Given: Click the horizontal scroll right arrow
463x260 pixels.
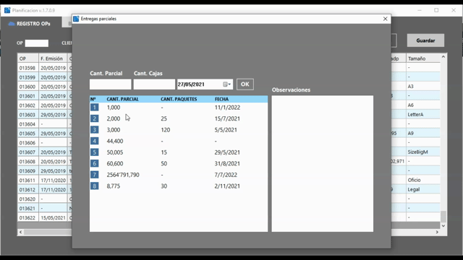Looking at the screenshot, I should [x=437, y=233].
